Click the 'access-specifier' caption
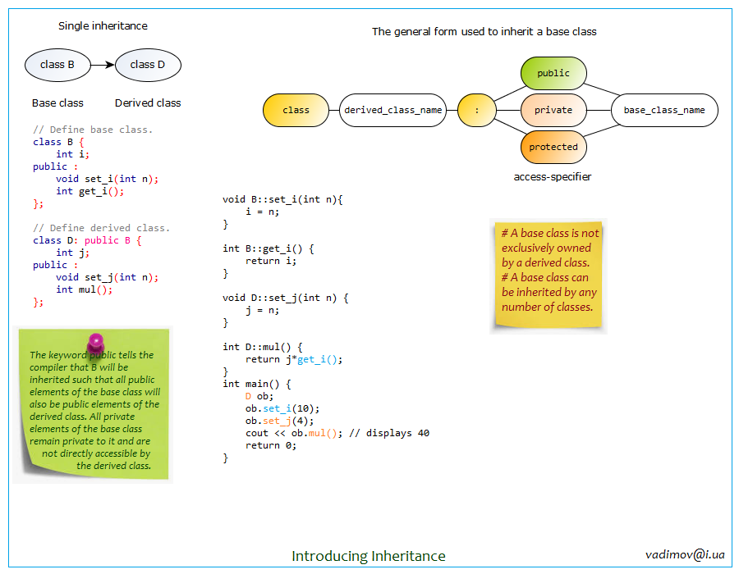 [553, 177]
